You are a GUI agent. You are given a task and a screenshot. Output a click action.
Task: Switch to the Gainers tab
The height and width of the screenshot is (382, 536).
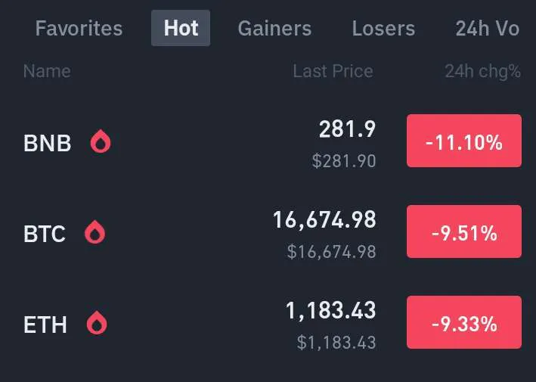[x=275, y=28]
